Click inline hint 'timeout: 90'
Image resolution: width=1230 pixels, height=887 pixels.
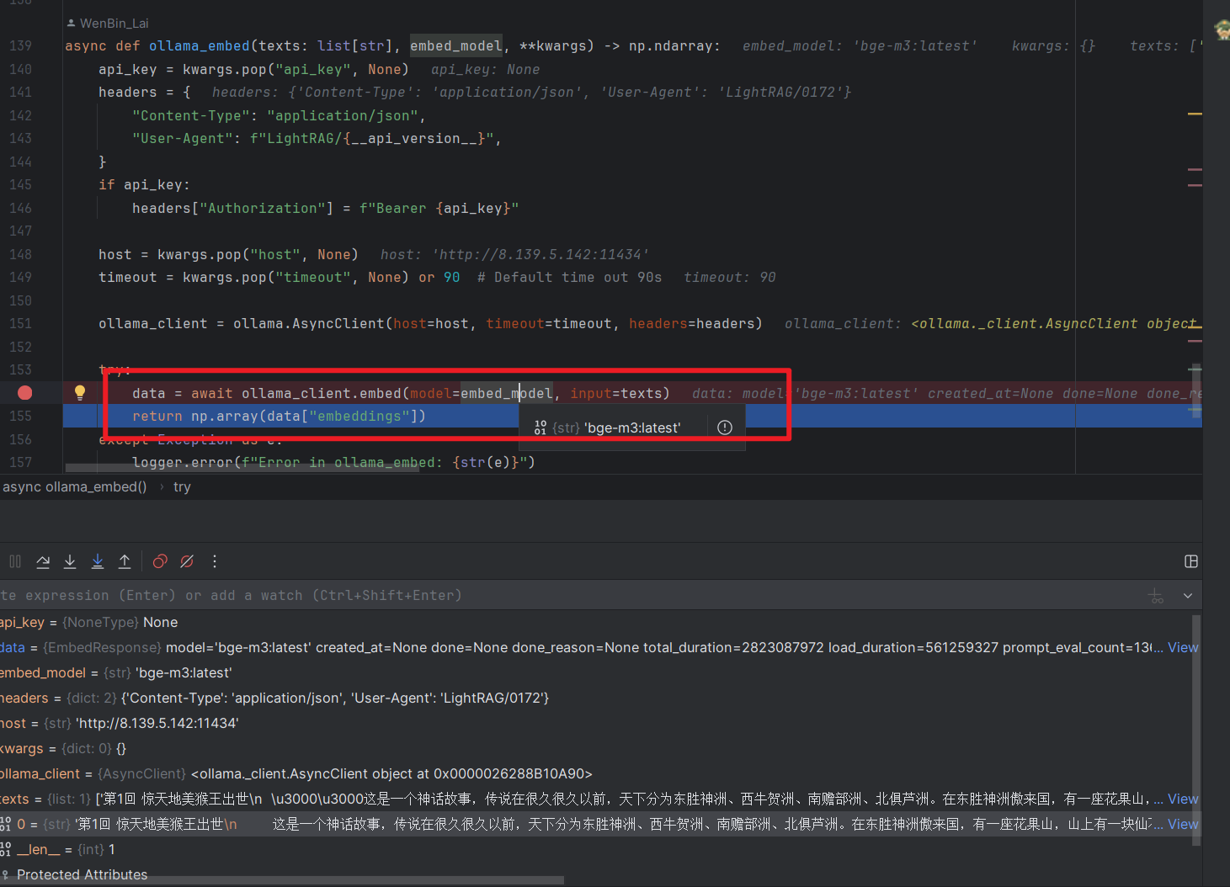pyautogui.click(x=729, y=277)
